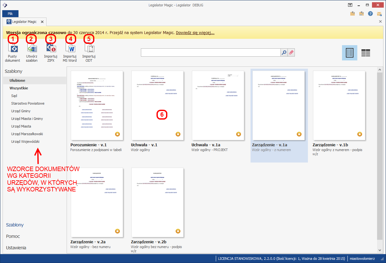Toggle favorite star on Zarządzenie - v.1a
Screen dimensions: 386x263
pos(299,134)
